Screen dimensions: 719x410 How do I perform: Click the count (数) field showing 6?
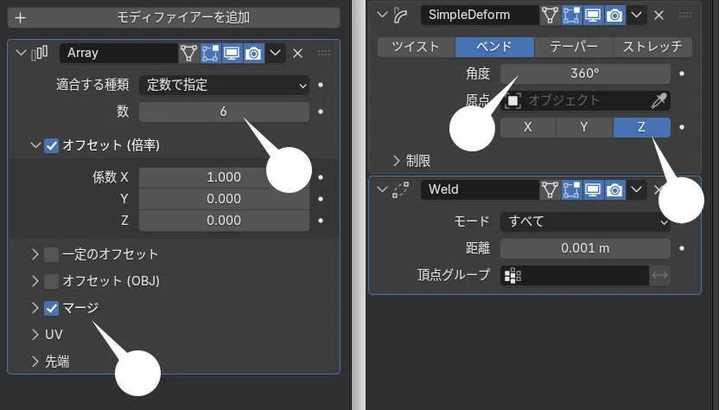point(224,112)
